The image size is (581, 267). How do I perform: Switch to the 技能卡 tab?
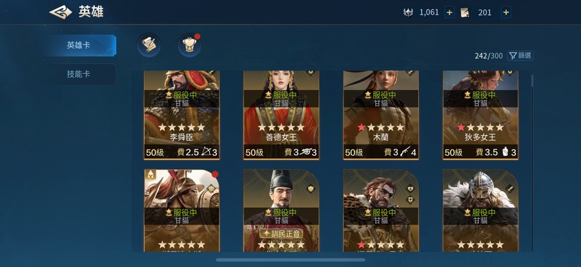tap(79, 74)
